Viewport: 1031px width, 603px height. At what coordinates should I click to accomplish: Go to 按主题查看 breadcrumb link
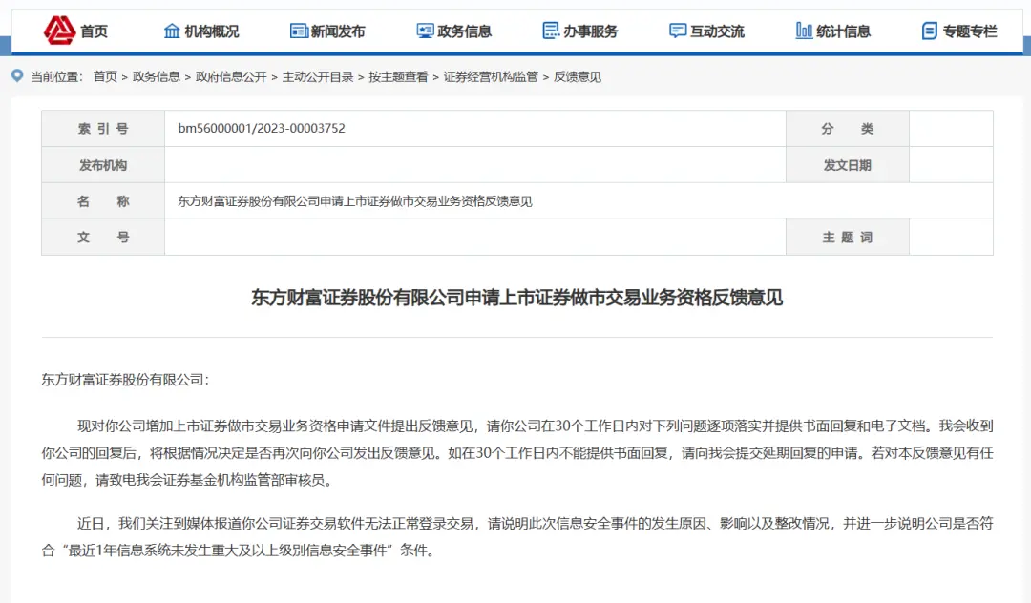tap(398, 77)
